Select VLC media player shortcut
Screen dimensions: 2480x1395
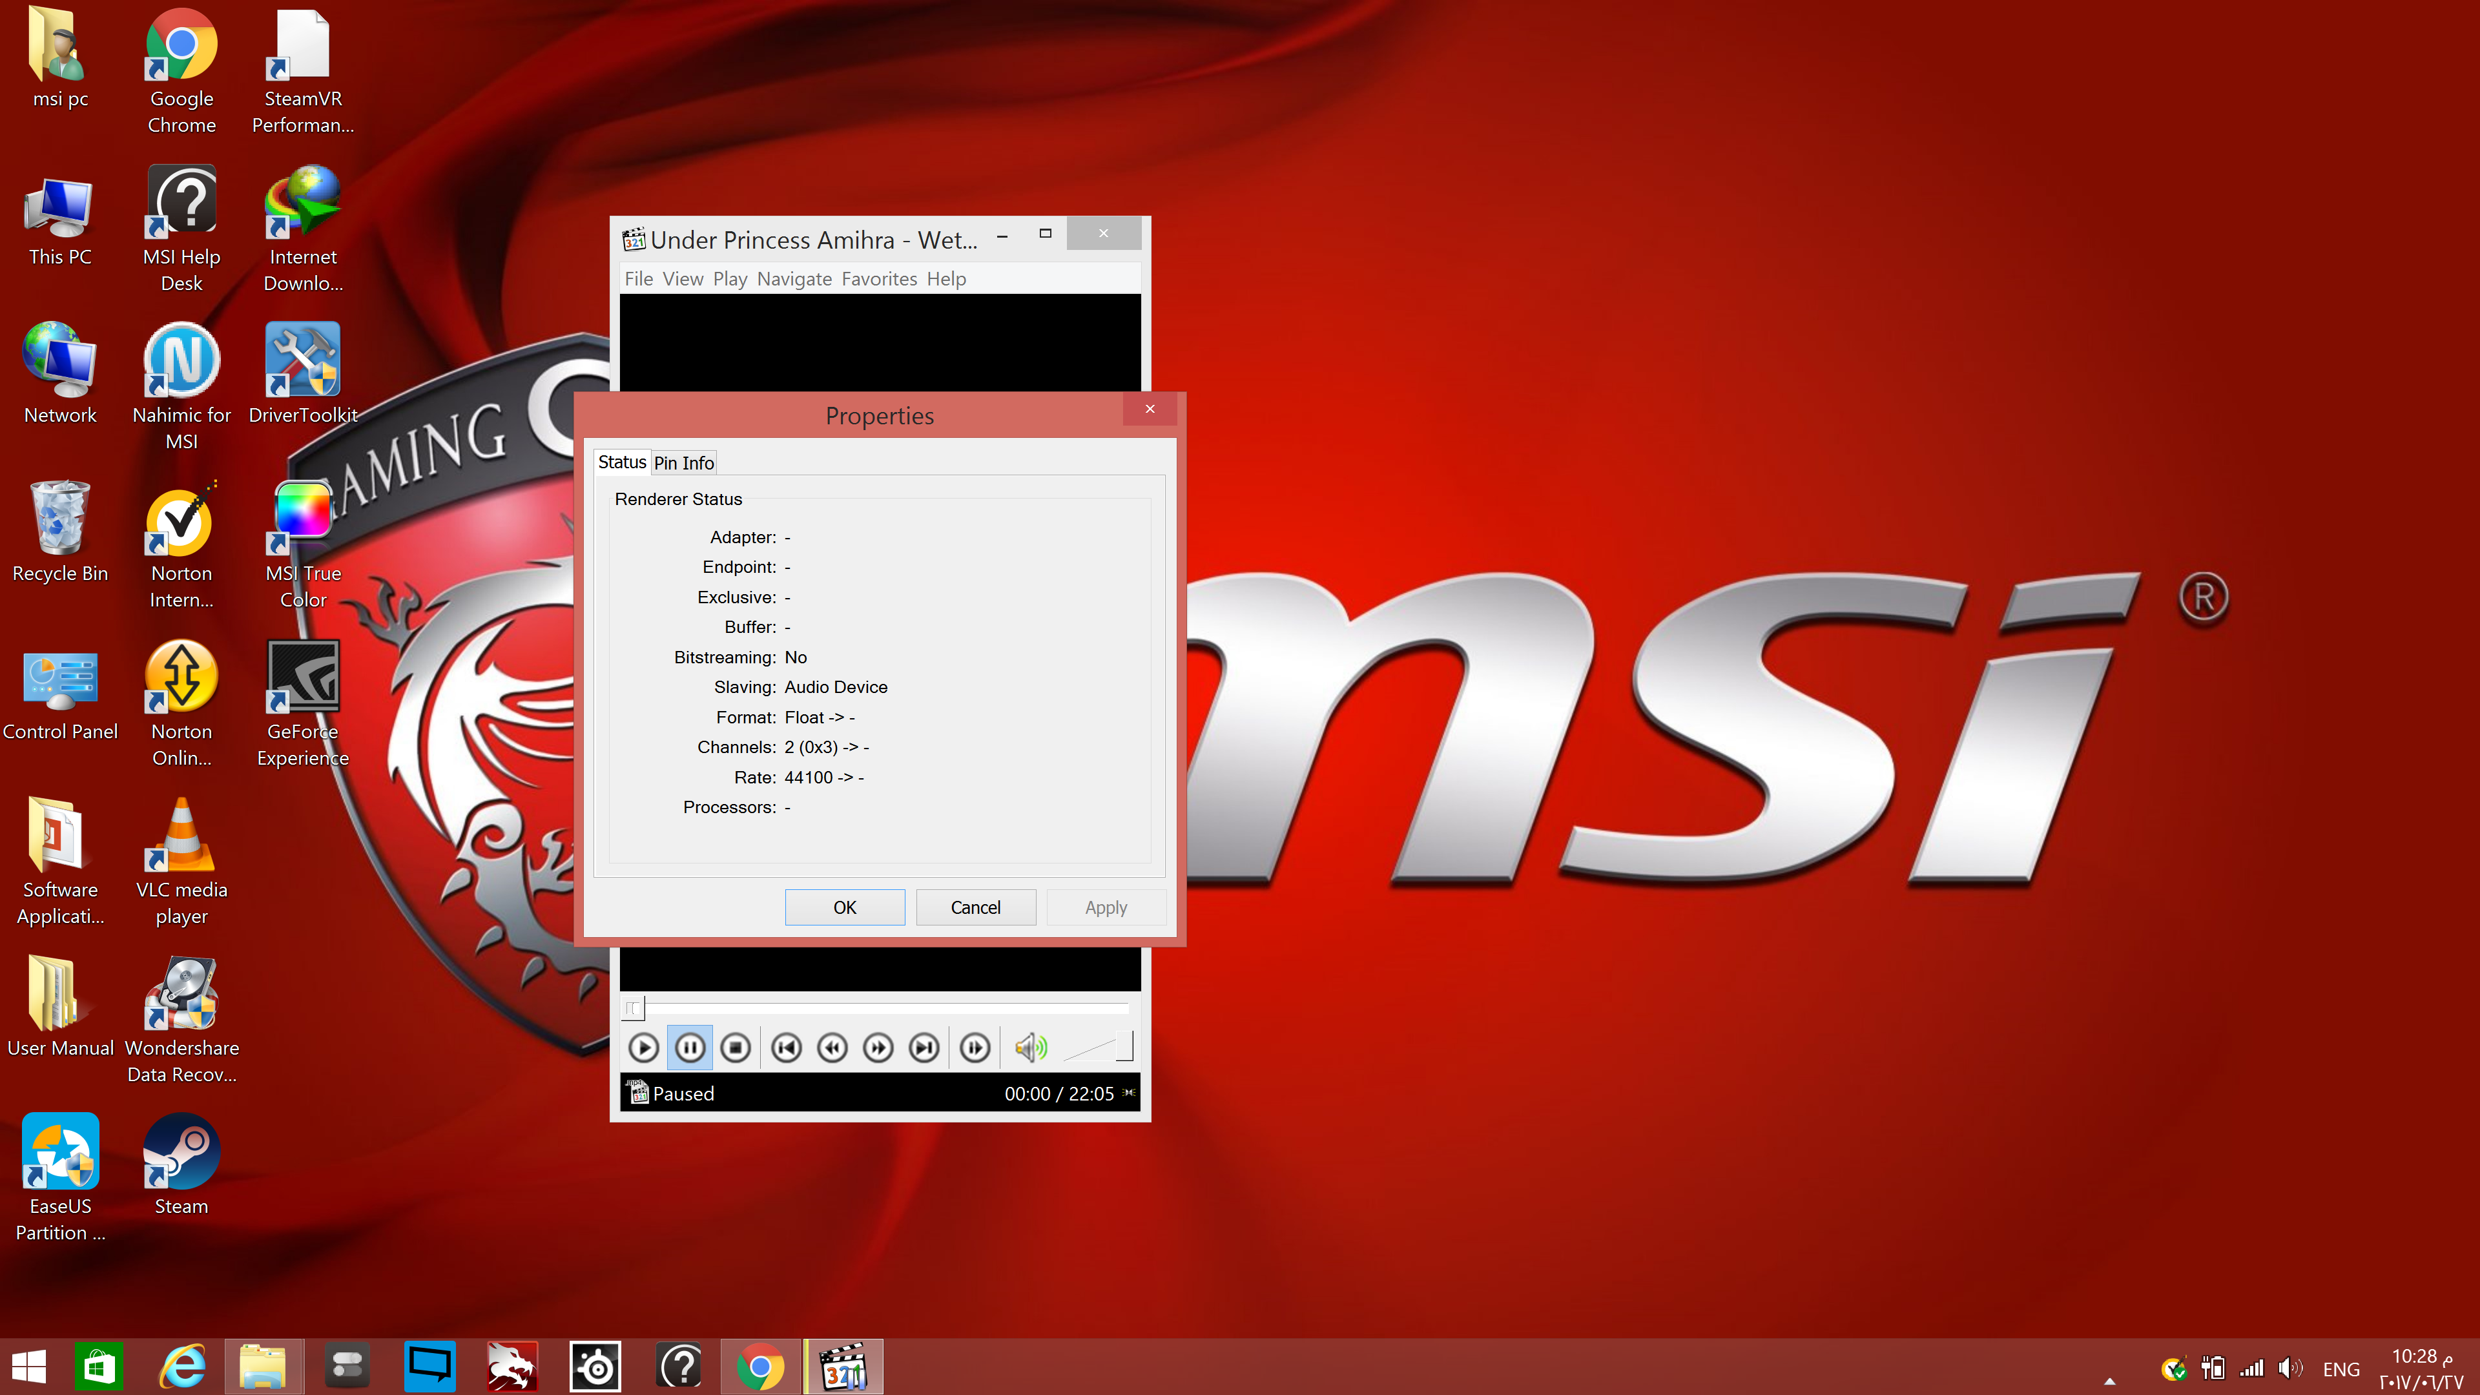tap(181, 862)
